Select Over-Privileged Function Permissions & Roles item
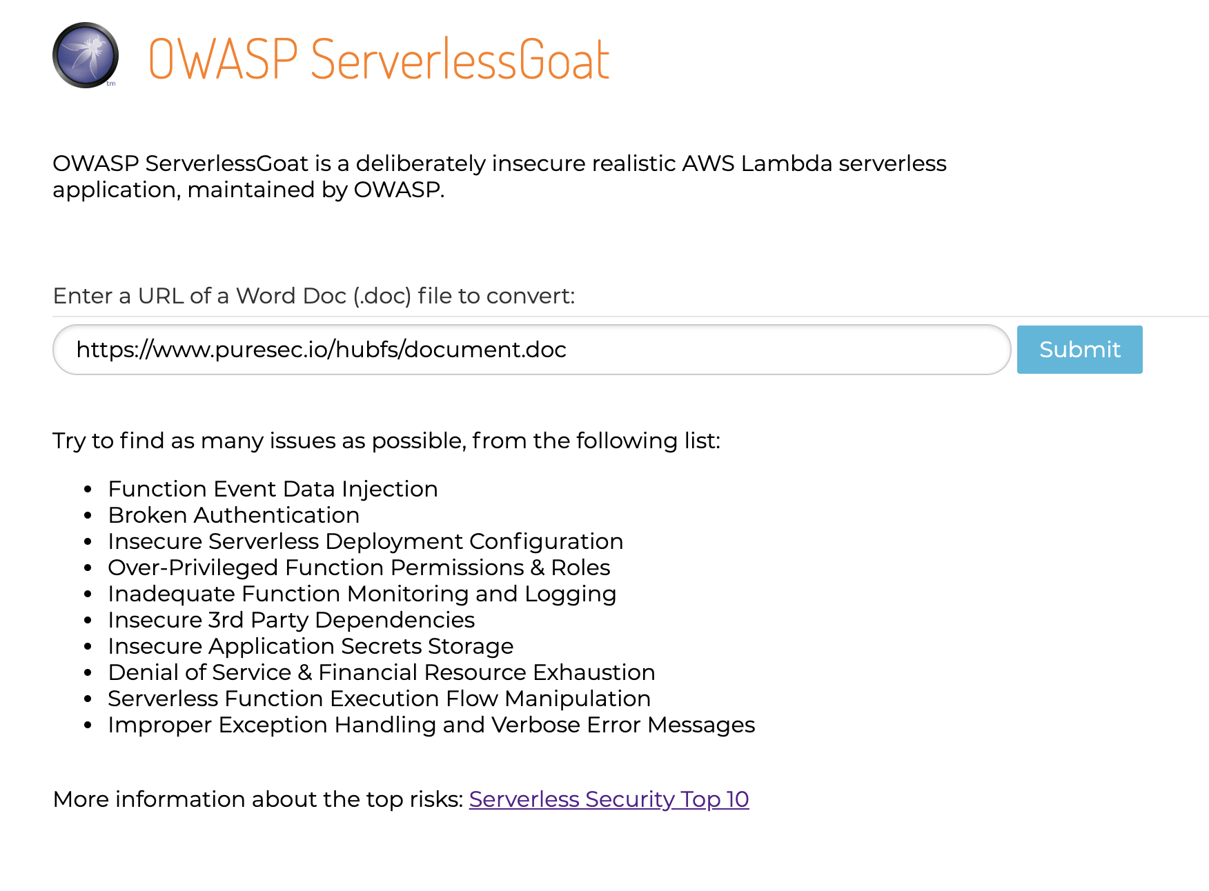Image resolution: width=1209 pixels, height=891 pixels. click(x=359, y=568)
